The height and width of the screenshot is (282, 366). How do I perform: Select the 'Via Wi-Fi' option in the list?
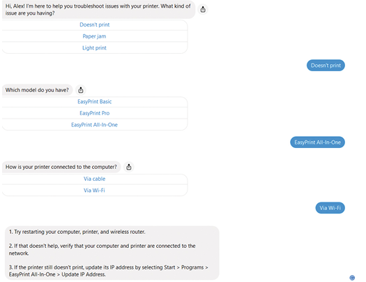click(95, 191)
